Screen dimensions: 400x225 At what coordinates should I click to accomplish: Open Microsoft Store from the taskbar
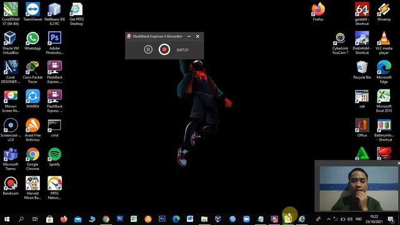(x=49, y=219)
